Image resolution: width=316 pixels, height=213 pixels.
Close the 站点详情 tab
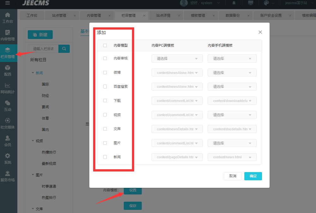179,15
